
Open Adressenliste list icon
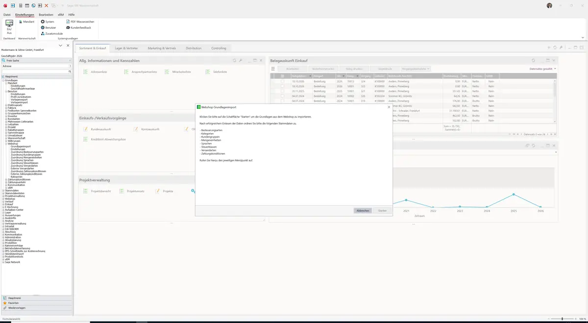(85, 72)
